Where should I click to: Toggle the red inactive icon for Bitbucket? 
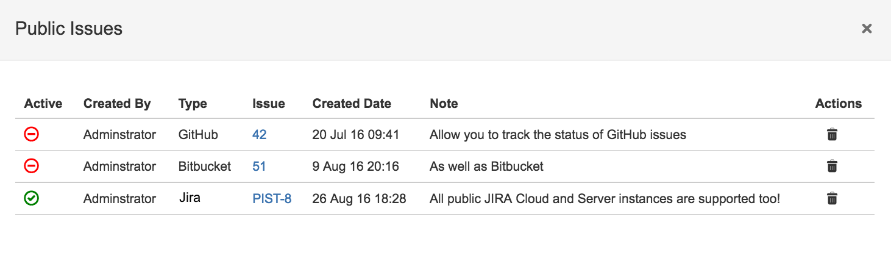(x=32, y=166)
